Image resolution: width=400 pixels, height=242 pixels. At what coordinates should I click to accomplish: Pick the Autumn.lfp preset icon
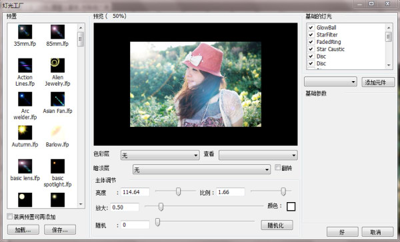click(x=25, y=132)
